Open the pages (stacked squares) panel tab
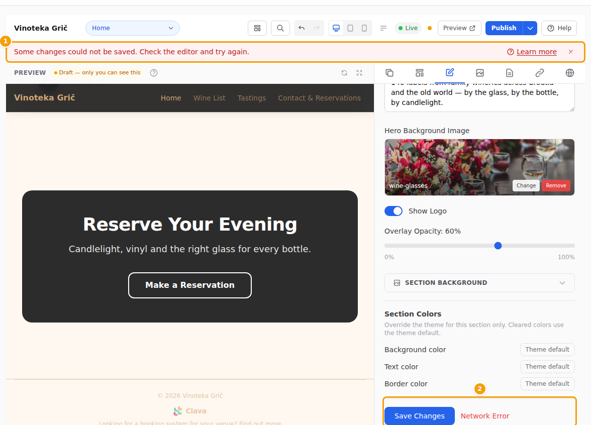The height and width of the screenshot is (425, 591). (389, 73)
